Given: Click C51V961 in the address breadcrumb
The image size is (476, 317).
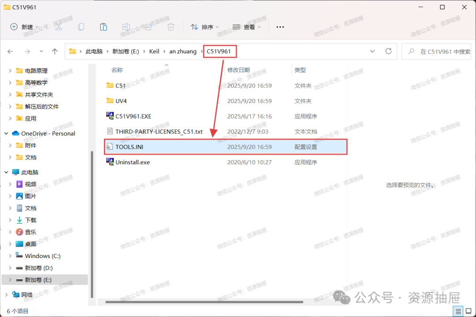Looking at the screenshot, I should [219, 52].
